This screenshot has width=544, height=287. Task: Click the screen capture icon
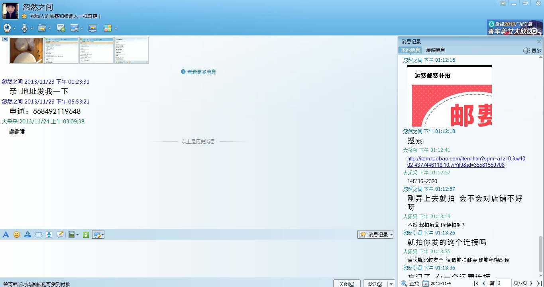[x=96, y=235]
